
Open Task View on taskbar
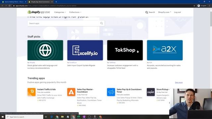pyautogui.click(x=46, y=117)
